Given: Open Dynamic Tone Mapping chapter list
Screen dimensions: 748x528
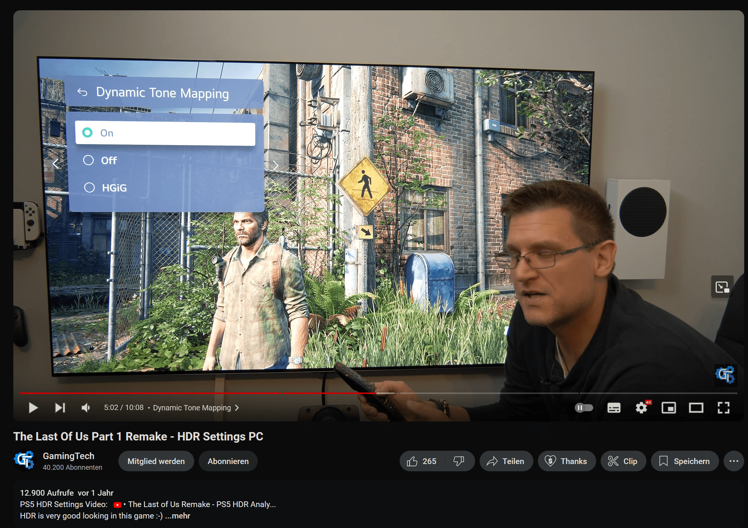Looking at the screenshot, I should (x=196, y=408).
